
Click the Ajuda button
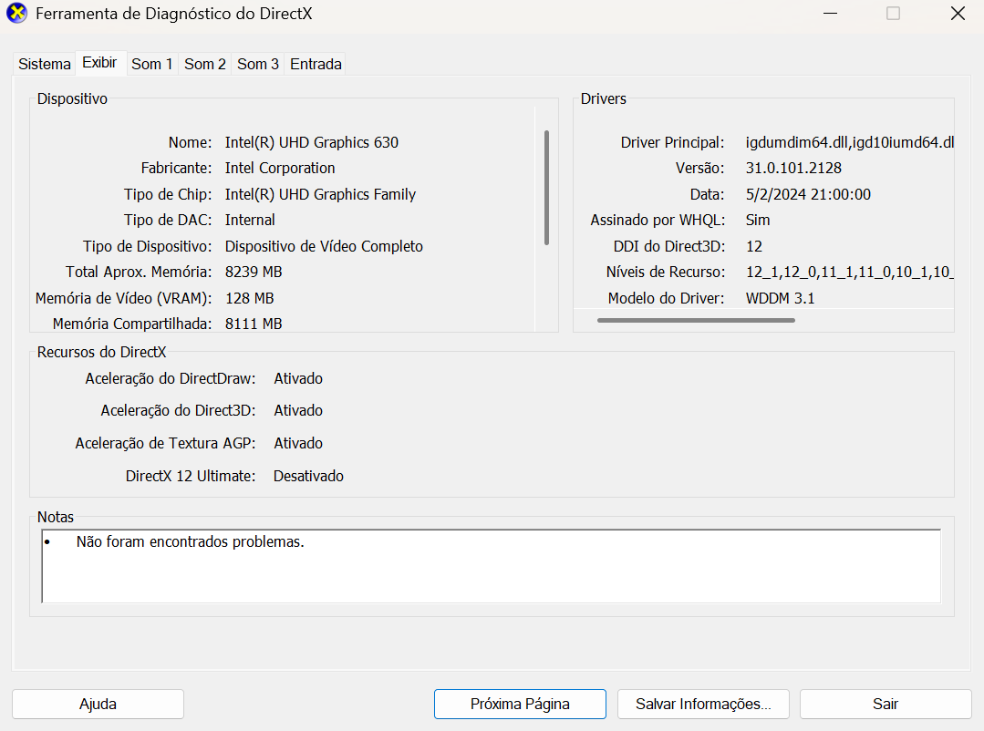[98, 704]
